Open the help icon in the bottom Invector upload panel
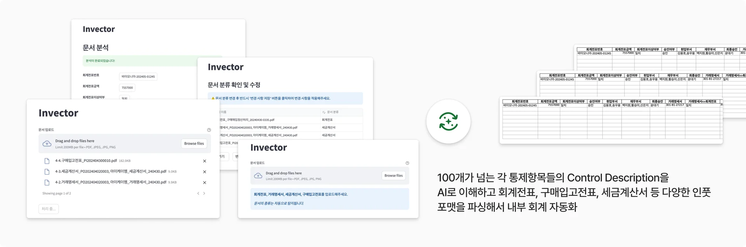The height and width of the screenshot is (247, 746). (x=407, y=163)
